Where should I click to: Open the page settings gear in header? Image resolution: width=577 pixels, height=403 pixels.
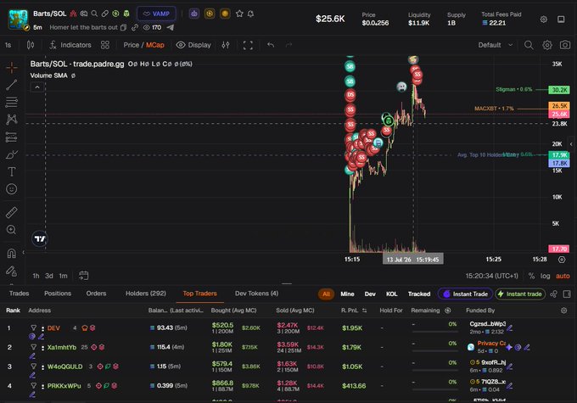point(544,20)
